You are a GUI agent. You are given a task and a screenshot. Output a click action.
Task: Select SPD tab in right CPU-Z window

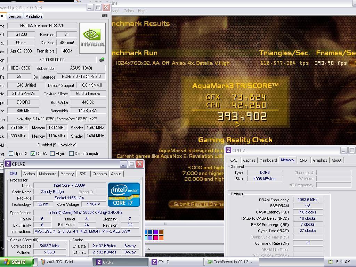tap(303, 160)
